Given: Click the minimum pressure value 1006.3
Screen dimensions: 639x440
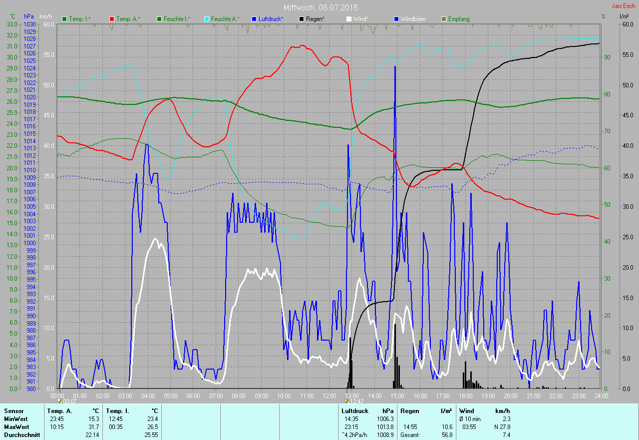Looking at the screenshot, I should pos(385,419).
